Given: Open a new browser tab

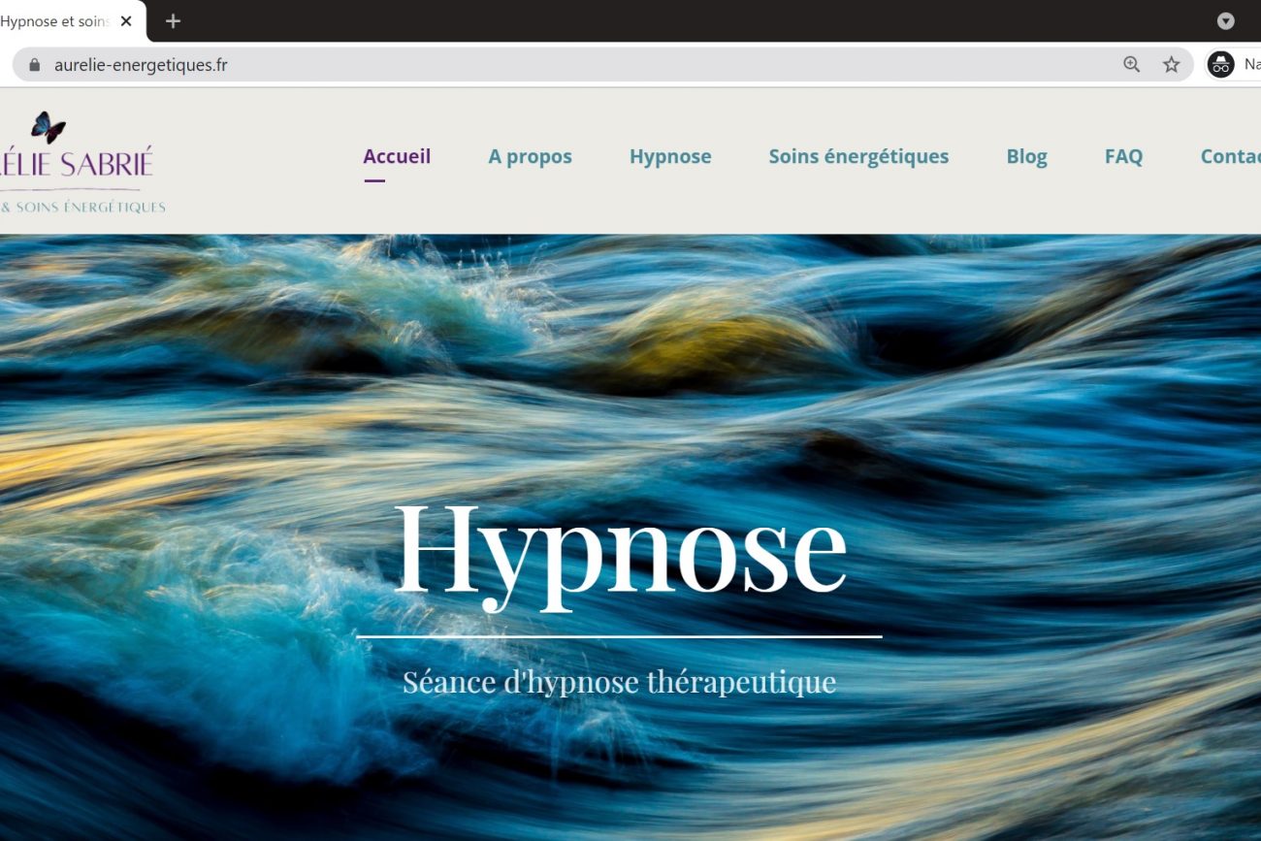Looking at the screenshot, I should 173,21.
